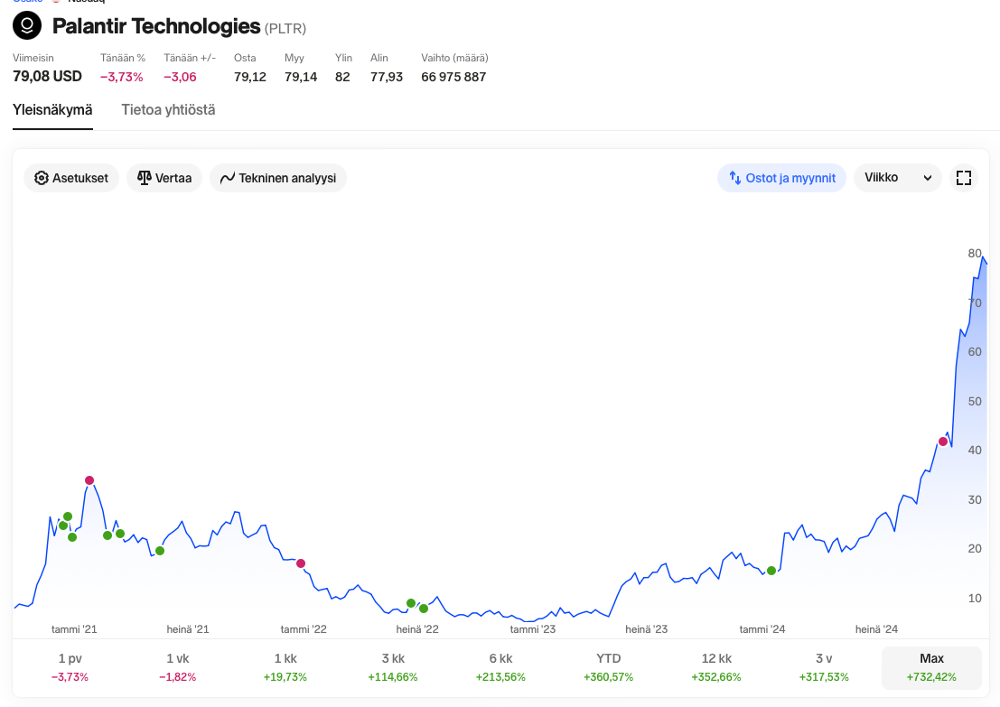This screenshot has height=707, width=1000.
Task: Select the 6 kk time range
Action: [x=500, y=667]
